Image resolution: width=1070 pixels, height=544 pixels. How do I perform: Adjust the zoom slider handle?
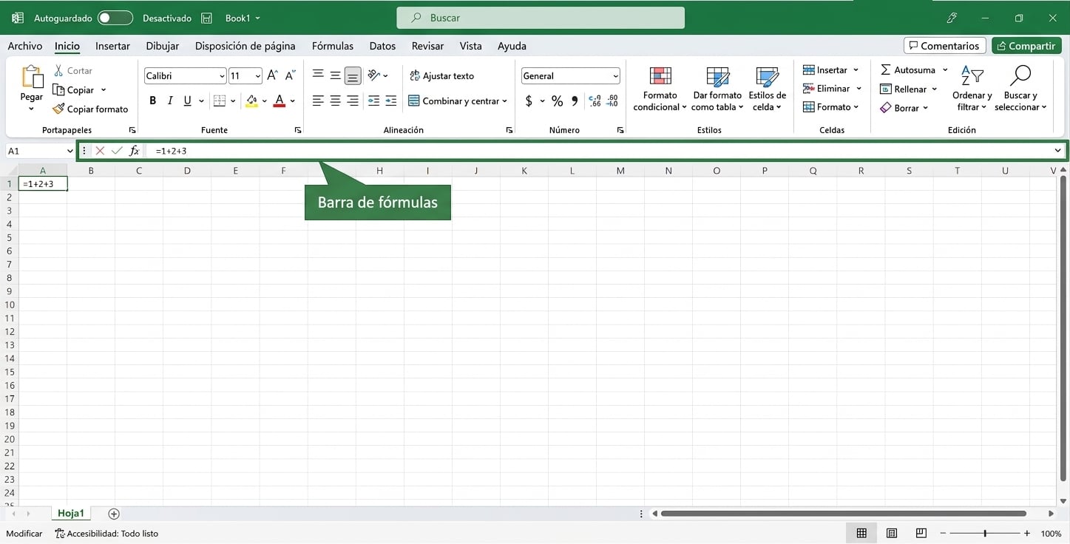pyautogui.click(x=984, y=533)
